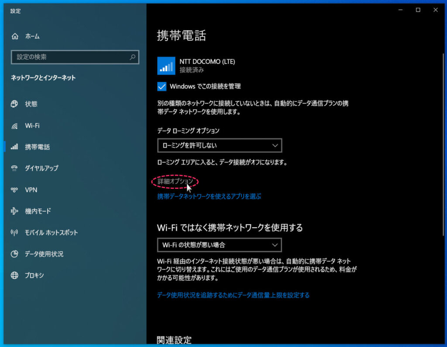The height and width of the screenshot is (347, 447).
Task: Open the ローミングを許可しない combo box chevron
Action: 275,145
